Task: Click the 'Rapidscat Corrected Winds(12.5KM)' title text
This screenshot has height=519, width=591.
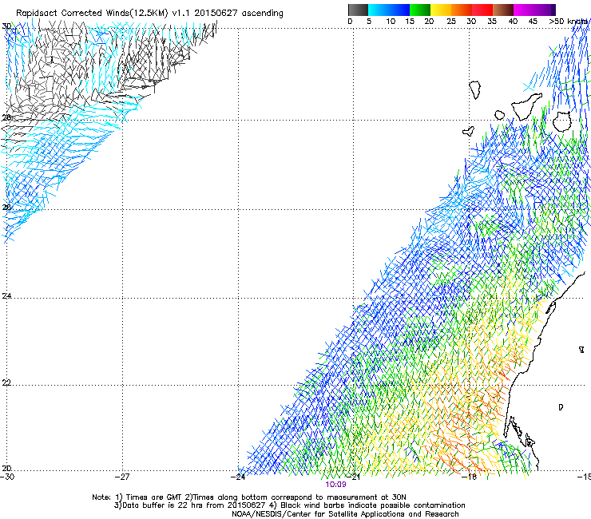Action: (x=92, y=14)
